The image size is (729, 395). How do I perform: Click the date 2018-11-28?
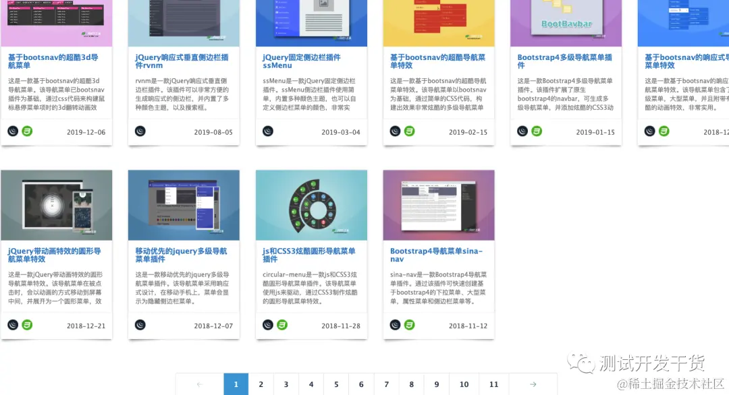click(x=341, y=326)
